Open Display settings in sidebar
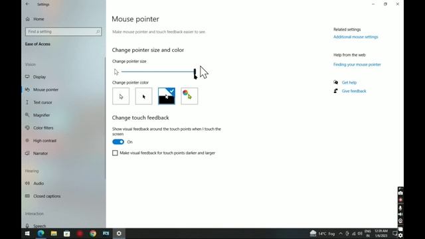 pyautogui.click(x=39, y=77)
